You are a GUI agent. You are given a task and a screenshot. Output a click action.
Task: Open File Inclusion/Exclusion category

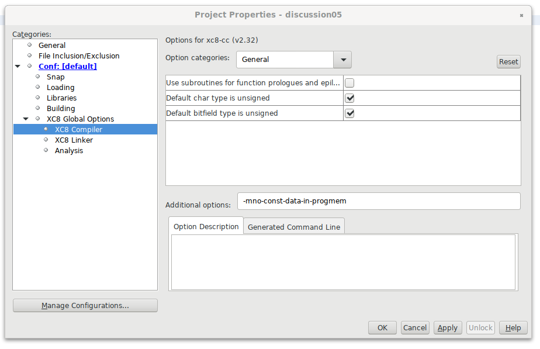79,56
